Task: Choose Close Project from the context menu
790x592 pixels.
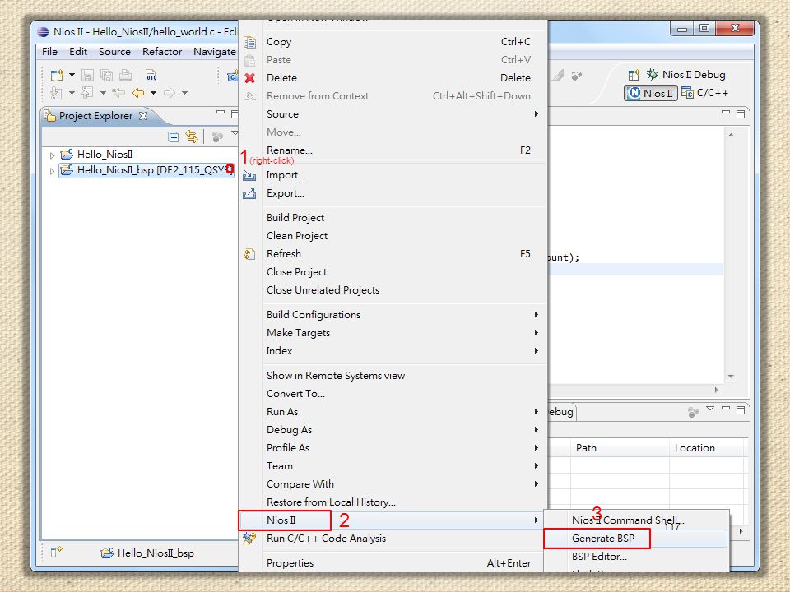Action: pos(393,272)
